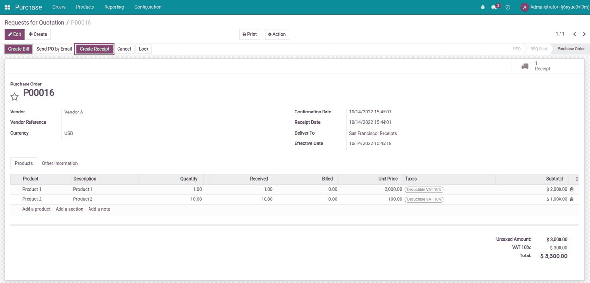This screenshot has height=283, width=590.
Task: Open the conversations messages icon
Action: point(495,7)
